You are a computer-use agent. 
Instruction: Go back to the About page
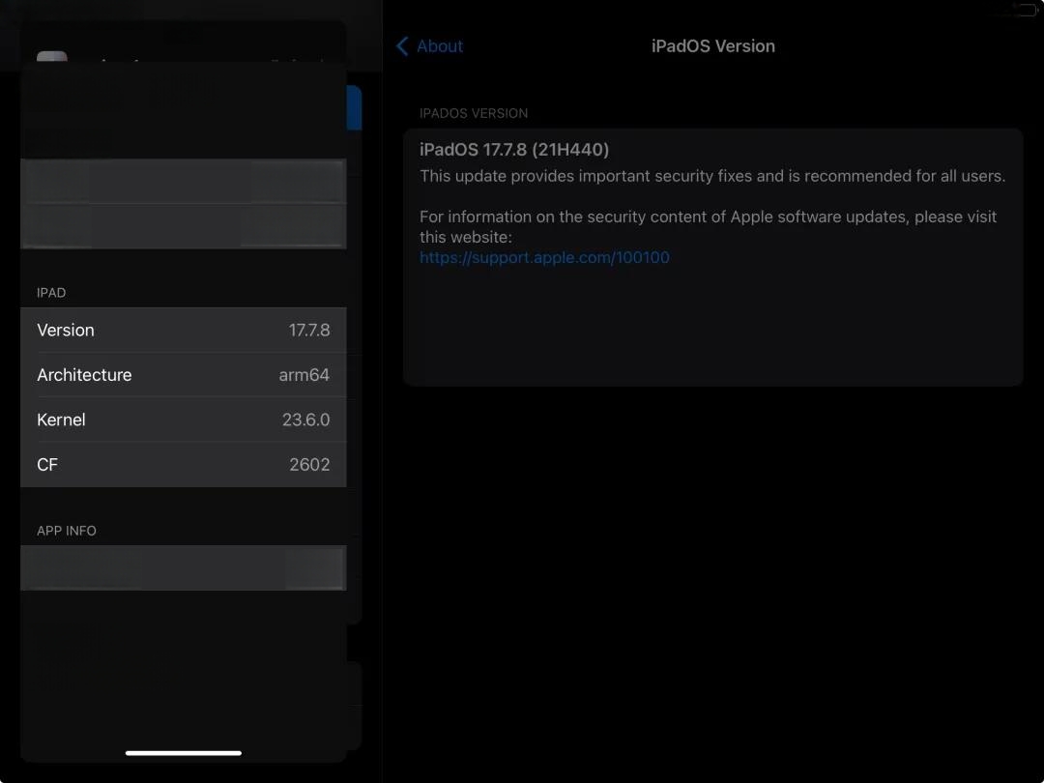[429, 46]
